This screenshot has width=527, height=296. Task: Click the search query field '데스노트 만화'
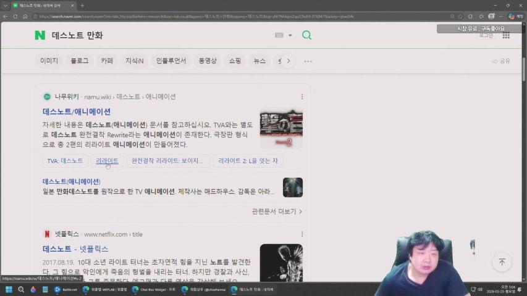77,35
